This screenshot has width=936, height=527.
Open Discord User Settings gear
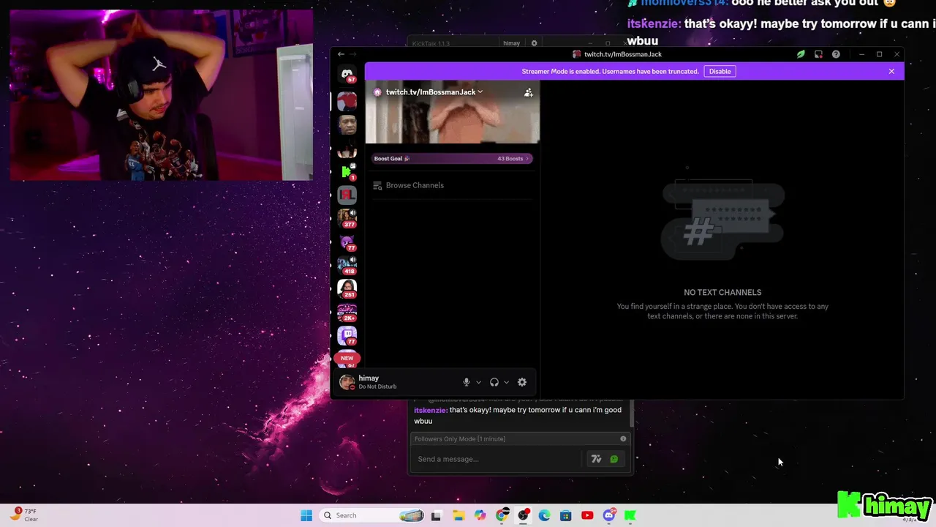pyautogui.click(x=522, y=382)
